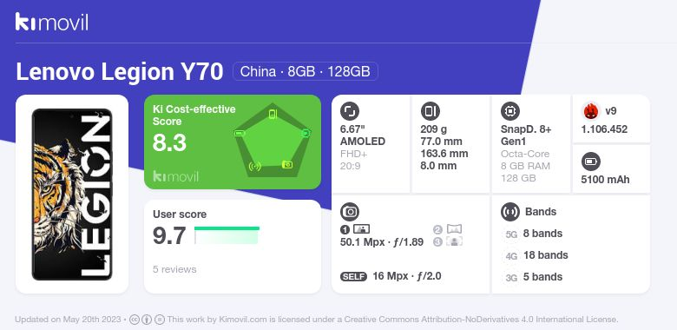The image size is (677, 330).
Task: Click the camera icon in pentagon chart
Action: 287,164
